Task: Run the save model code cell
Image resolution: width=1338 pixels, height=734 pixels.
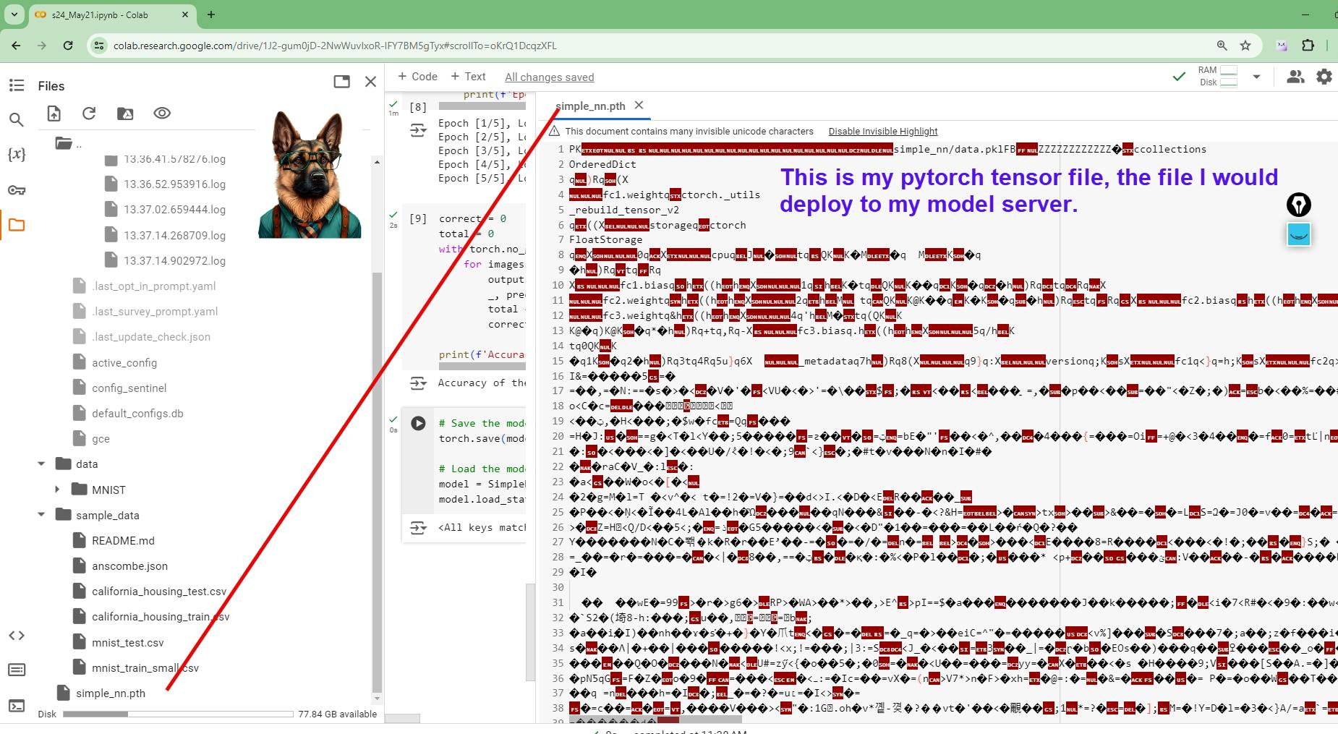Action: pyautogui.click(x=418, y=423)
